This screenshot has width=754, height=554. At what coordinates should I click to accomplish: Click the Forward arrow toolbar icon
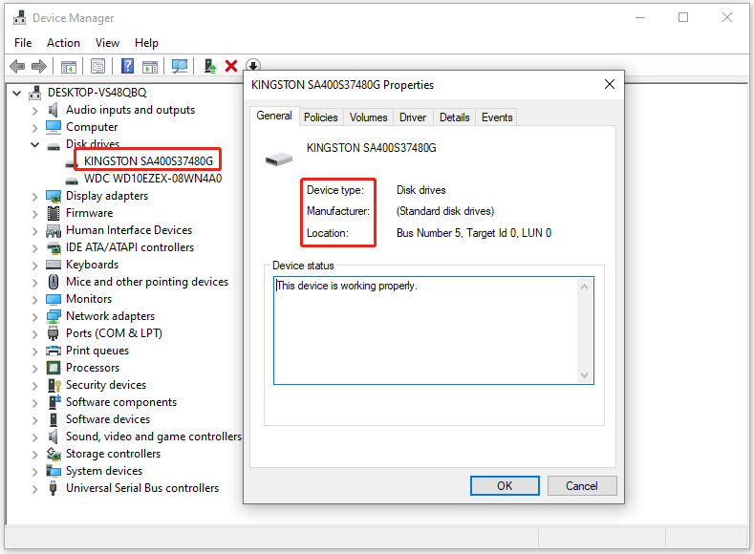(39, 66)
